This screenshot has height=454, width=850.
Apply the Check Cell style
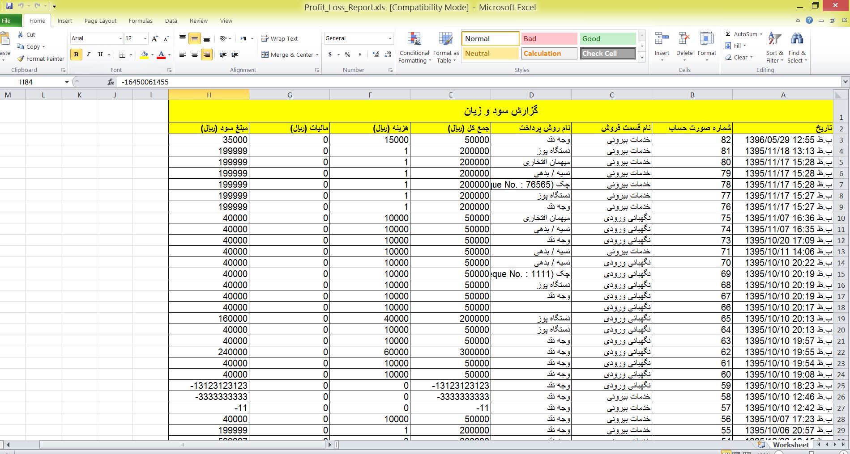tap(608, 54)
